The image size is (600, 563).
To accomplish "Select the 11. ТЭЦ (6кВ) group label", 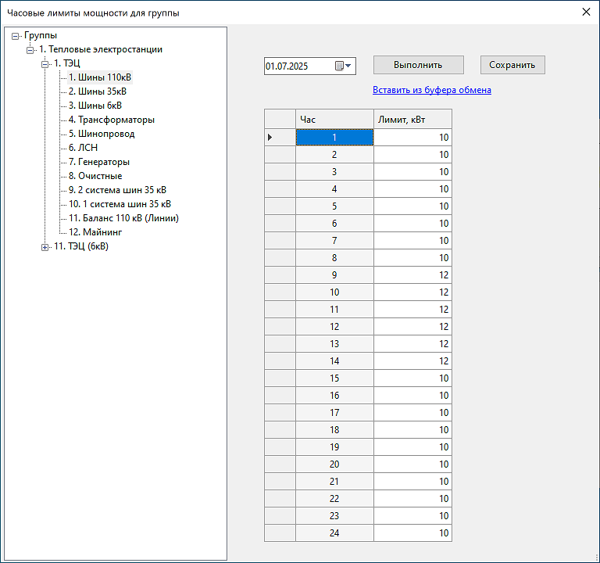I will pos(81,246).
